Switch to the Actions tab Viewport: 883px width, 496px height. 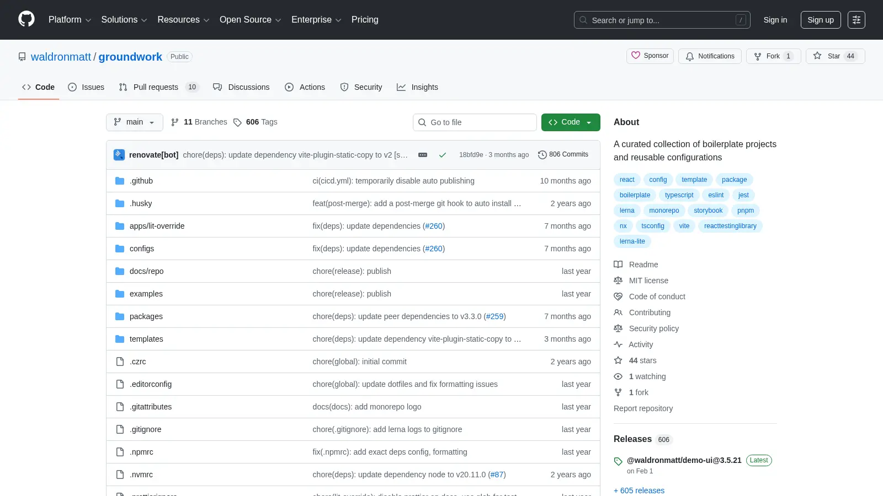[x=305, y=87]
